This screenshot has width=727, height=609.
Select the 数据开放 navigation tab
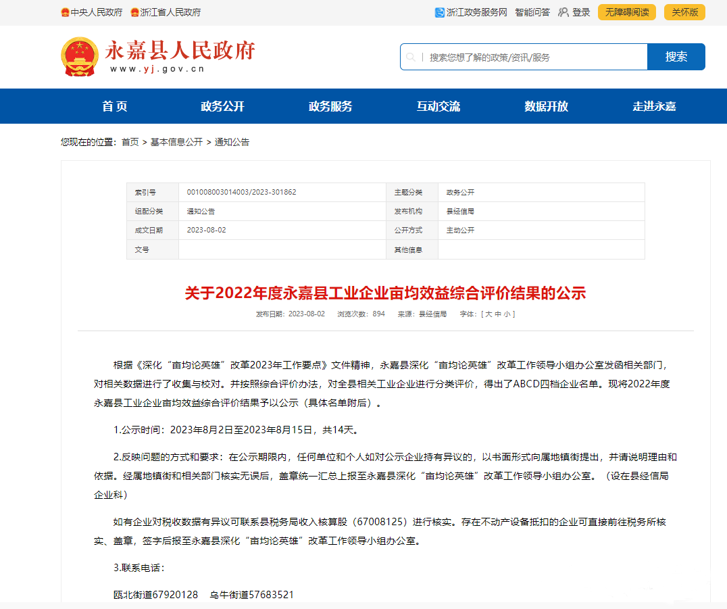click(x=546, y=106)
